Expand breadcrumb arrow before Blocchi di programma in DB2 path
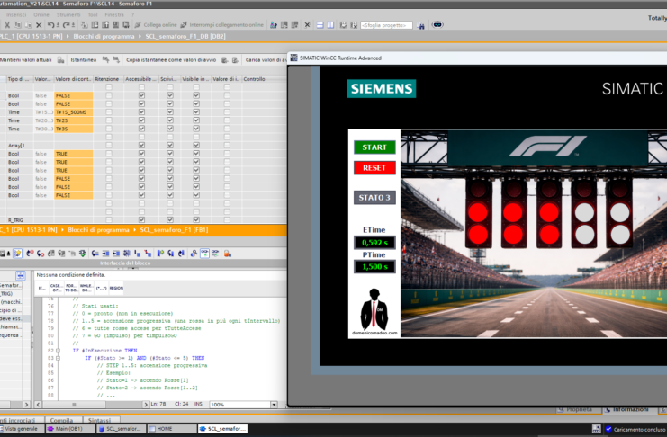Screen dimensions: 667x437 pyautogui.click(x=68, y=37)
